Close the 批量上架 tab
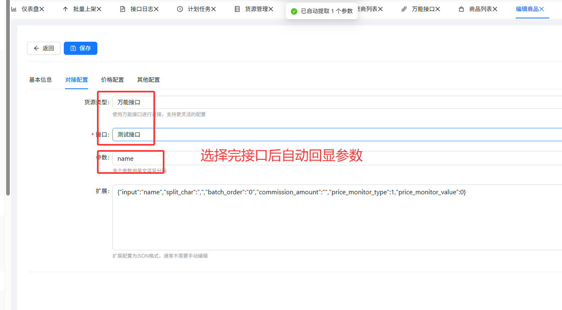This screenshot has height=310, width=562. click(99, 9)
